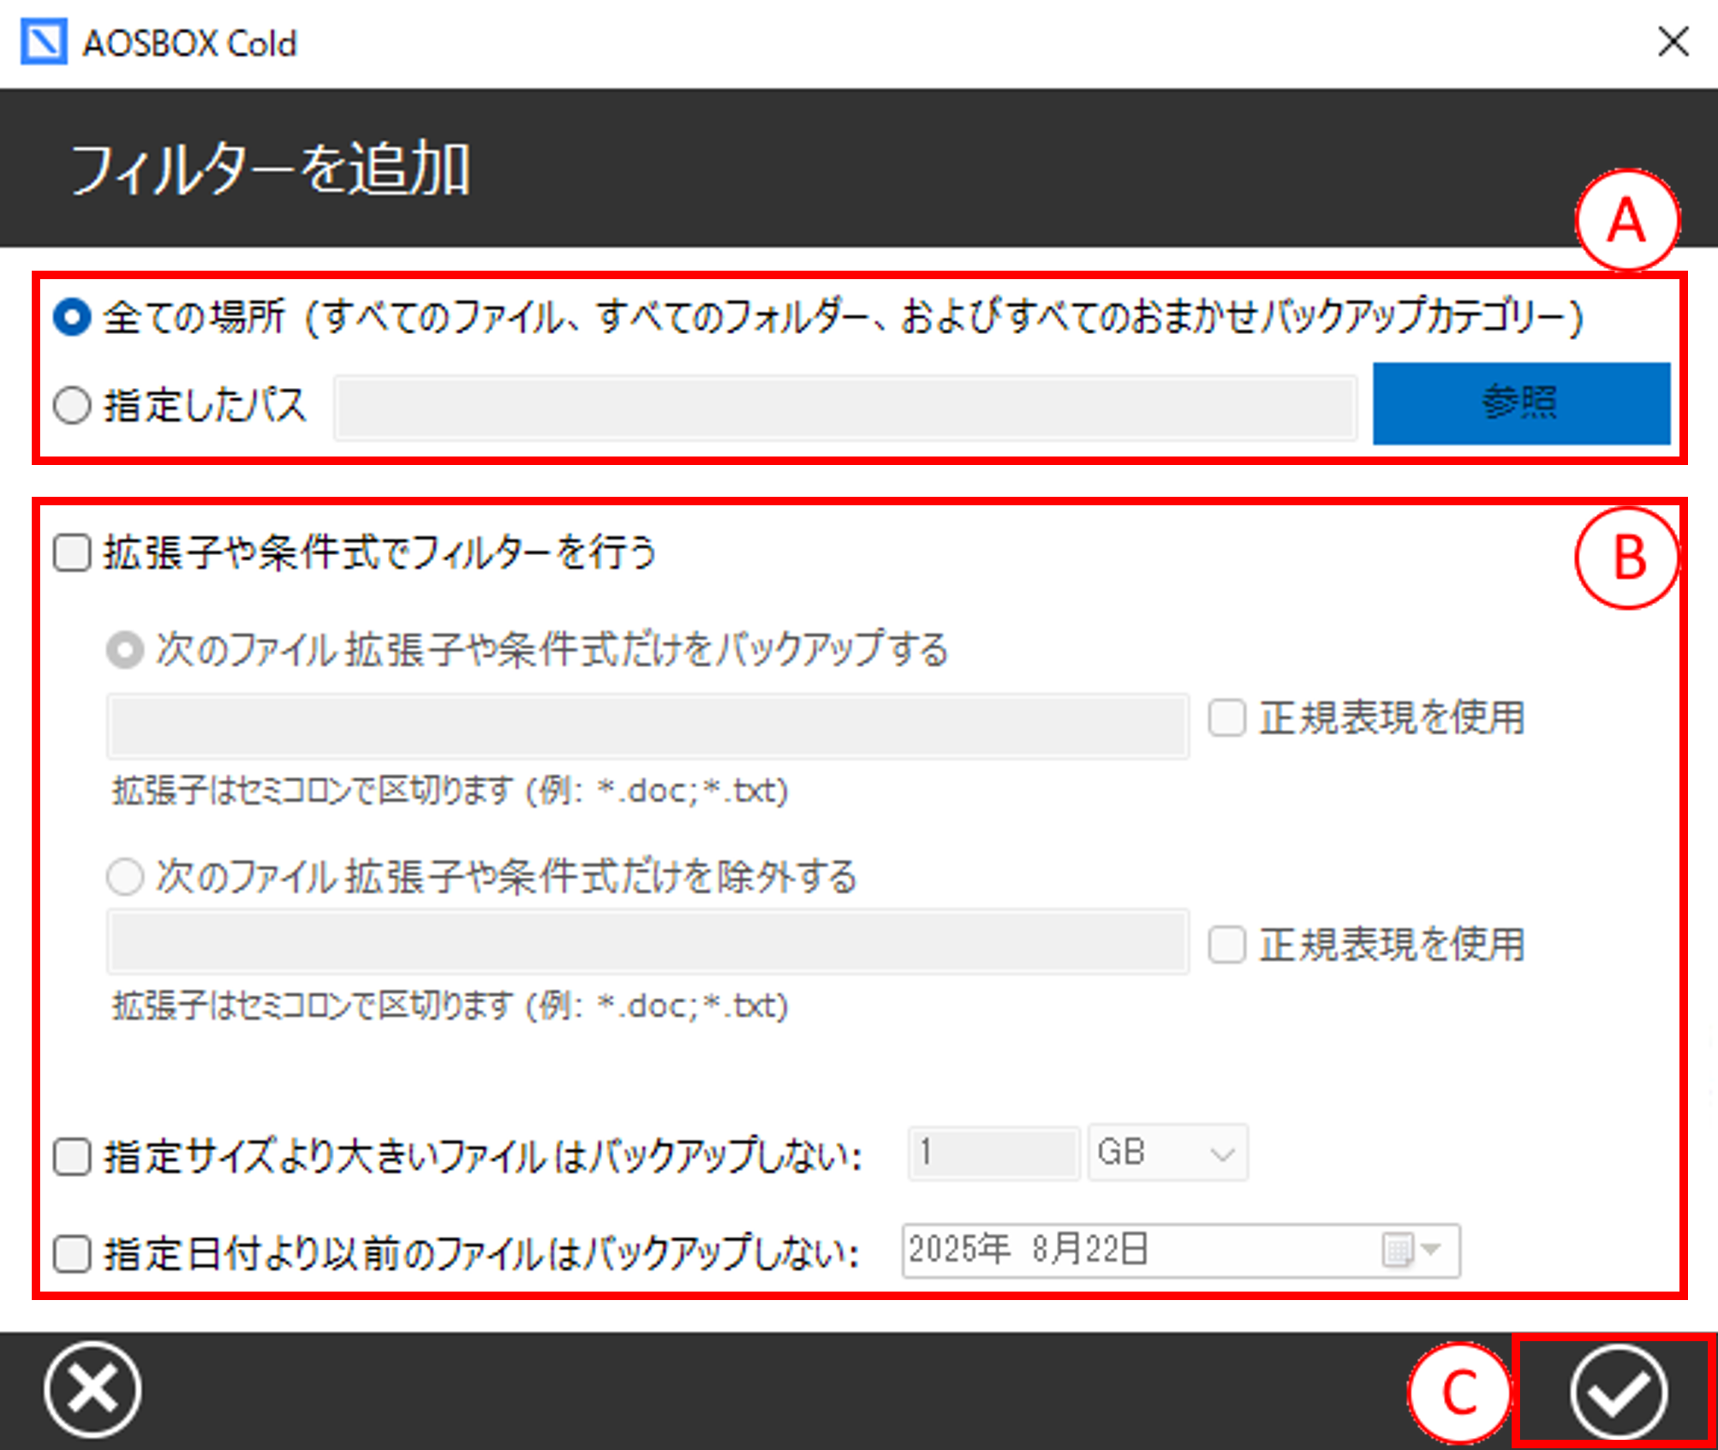Click the specified path text field
Image resolution: width=1718 pixels, height=1450 pixels.
844,408
